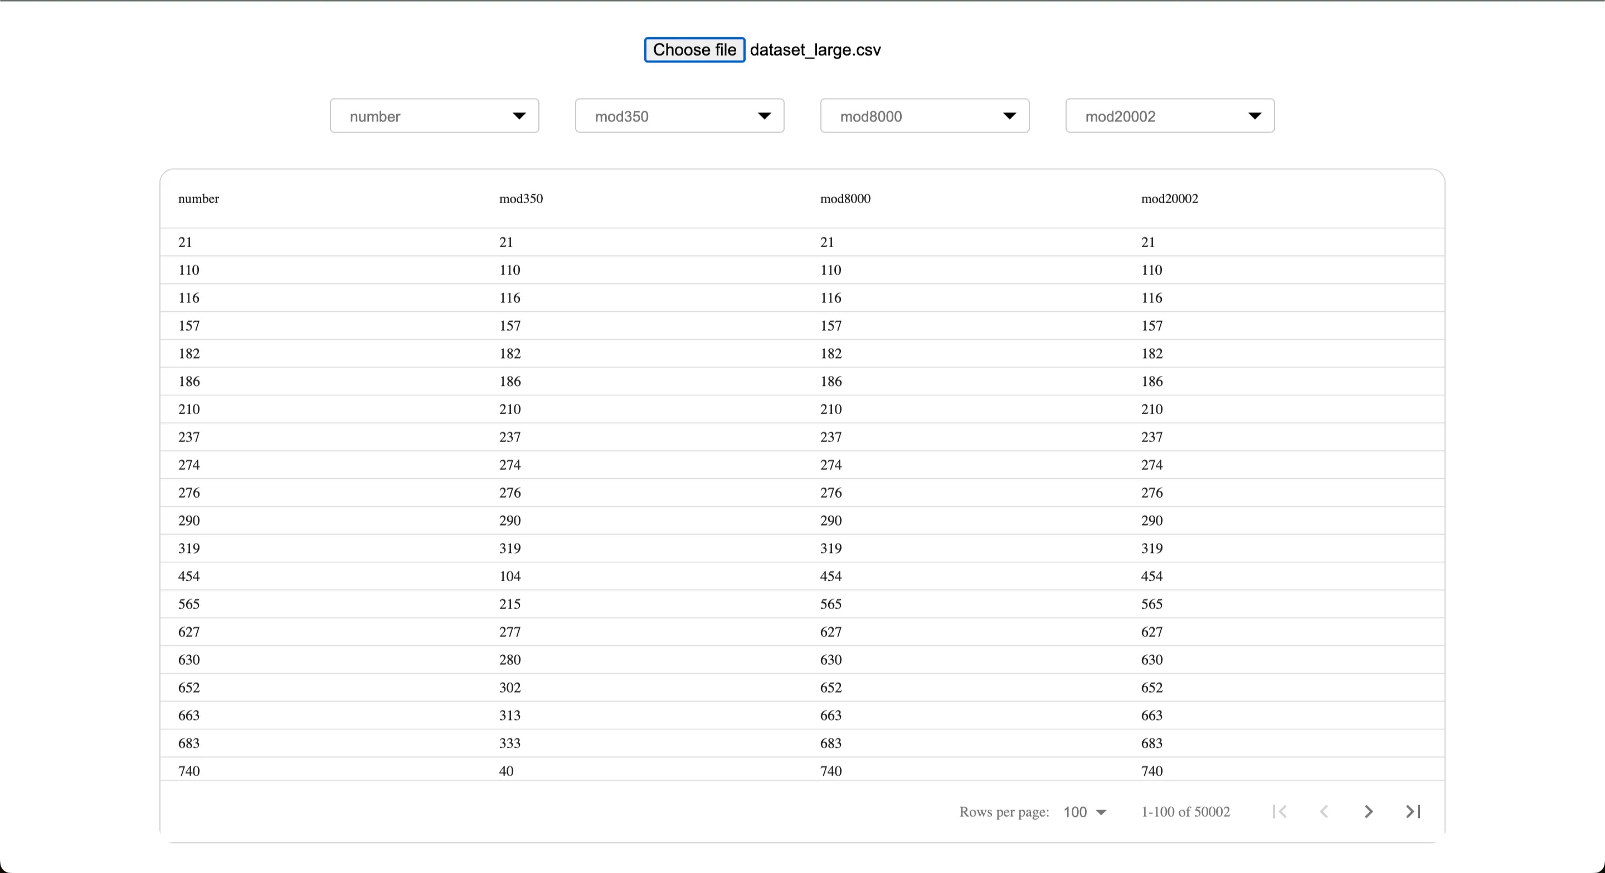
Task: Click number cell 565
Action: [x=189, y=604]
